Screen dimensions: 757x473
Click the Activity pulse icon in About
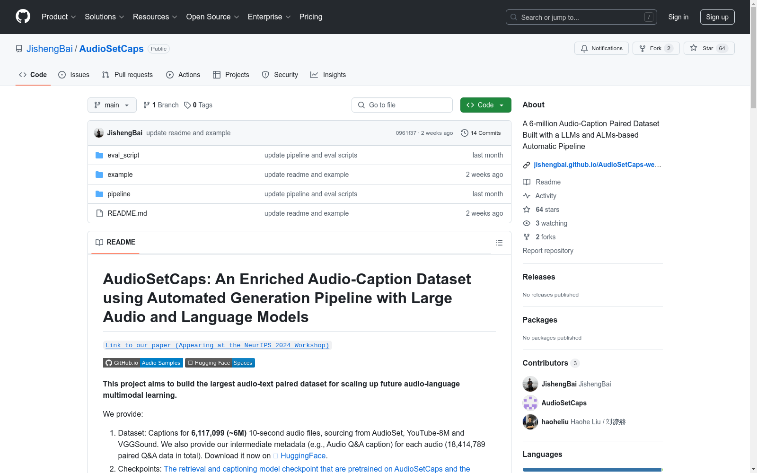pyautogui.click(x=527, y=196)
